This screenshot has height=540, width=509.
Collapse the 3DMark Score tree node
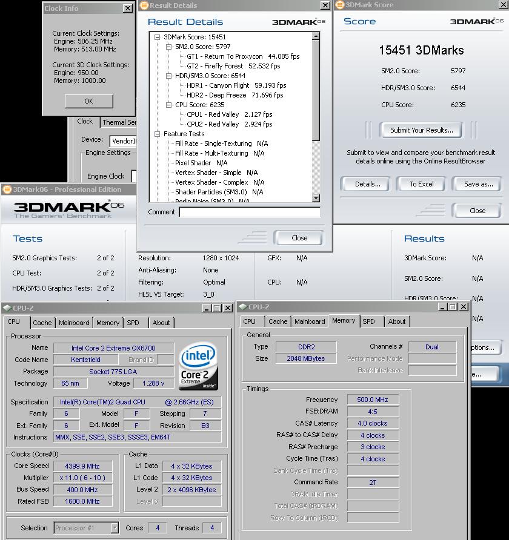[158, 37]
